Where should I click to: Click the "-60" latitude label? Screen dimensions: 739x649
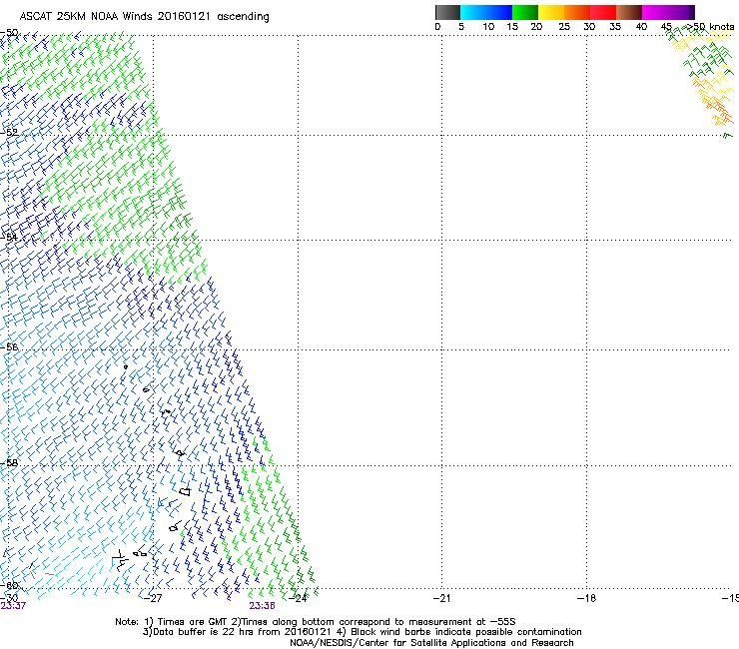click(9, 585)
